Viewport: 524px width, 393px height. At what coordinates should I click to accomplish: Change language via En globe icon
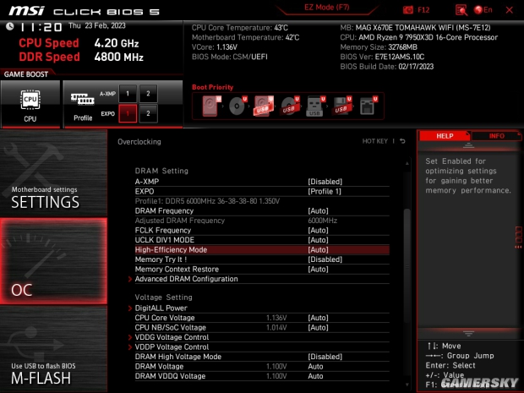pyautogui.click(x=483, y=10)
